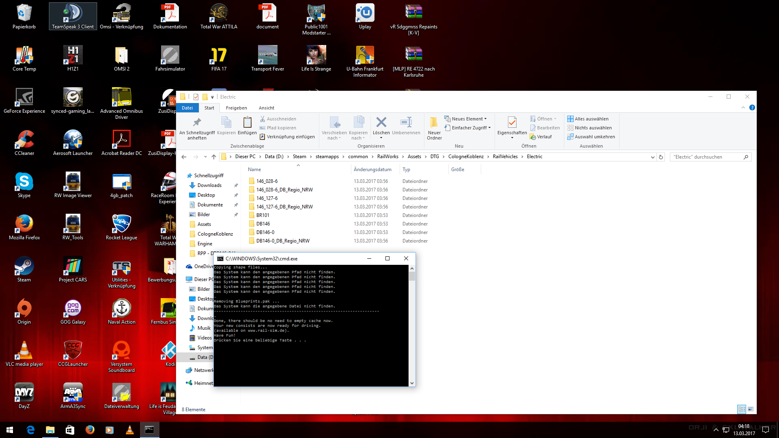Image resolution: width=779 pixels, height=438 pixels.
Task: Click An Schnellzugriff anheften pin icon
Action: (197, 122)
